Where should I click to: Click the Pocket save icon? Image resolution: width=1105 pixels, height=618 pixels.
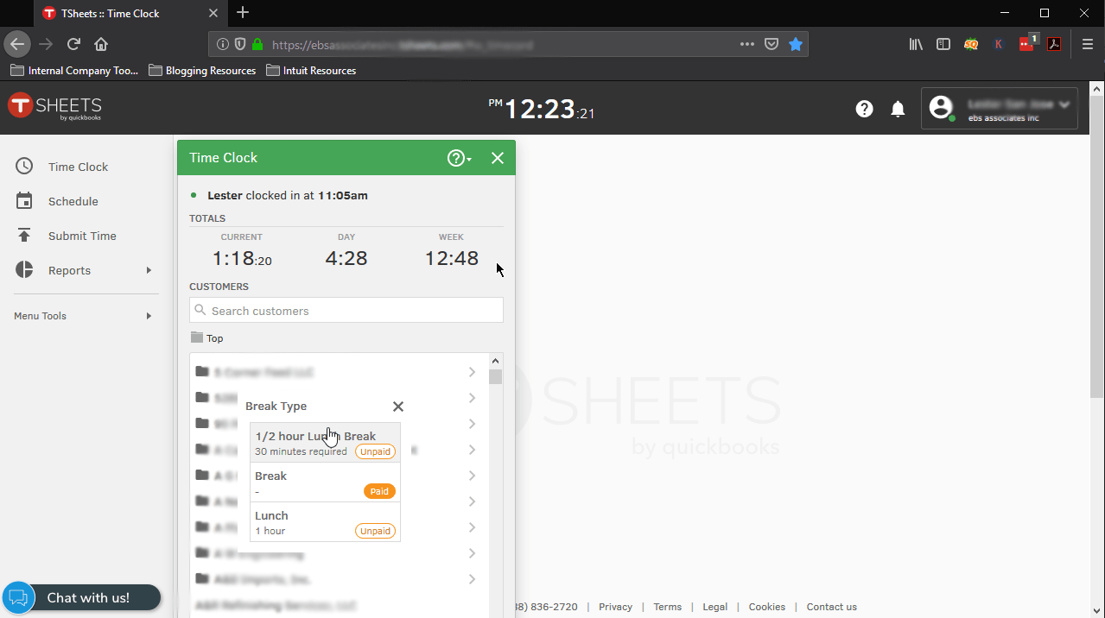tap(772, 44)
